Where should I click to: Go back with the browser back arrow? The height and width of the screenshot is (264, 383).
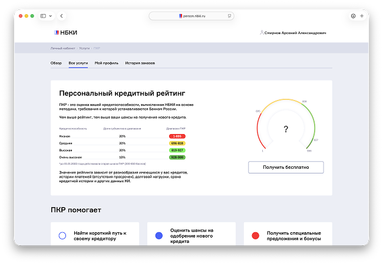[x=61, y=16]
